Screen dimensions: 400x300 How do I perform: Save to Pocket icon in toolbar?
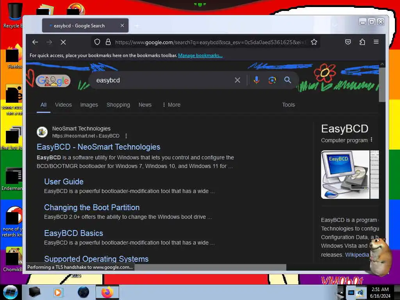click(x=348, y=42)
